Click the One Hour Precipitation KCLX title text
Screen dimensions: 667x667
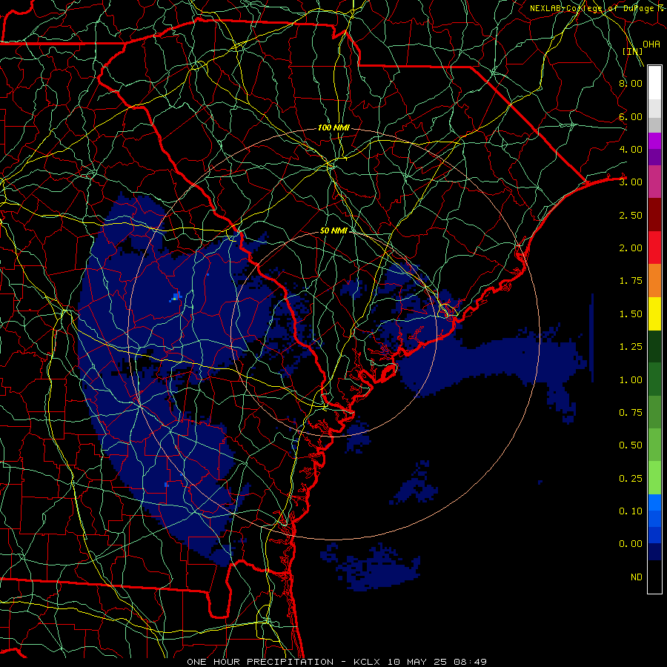click(337, 662)
